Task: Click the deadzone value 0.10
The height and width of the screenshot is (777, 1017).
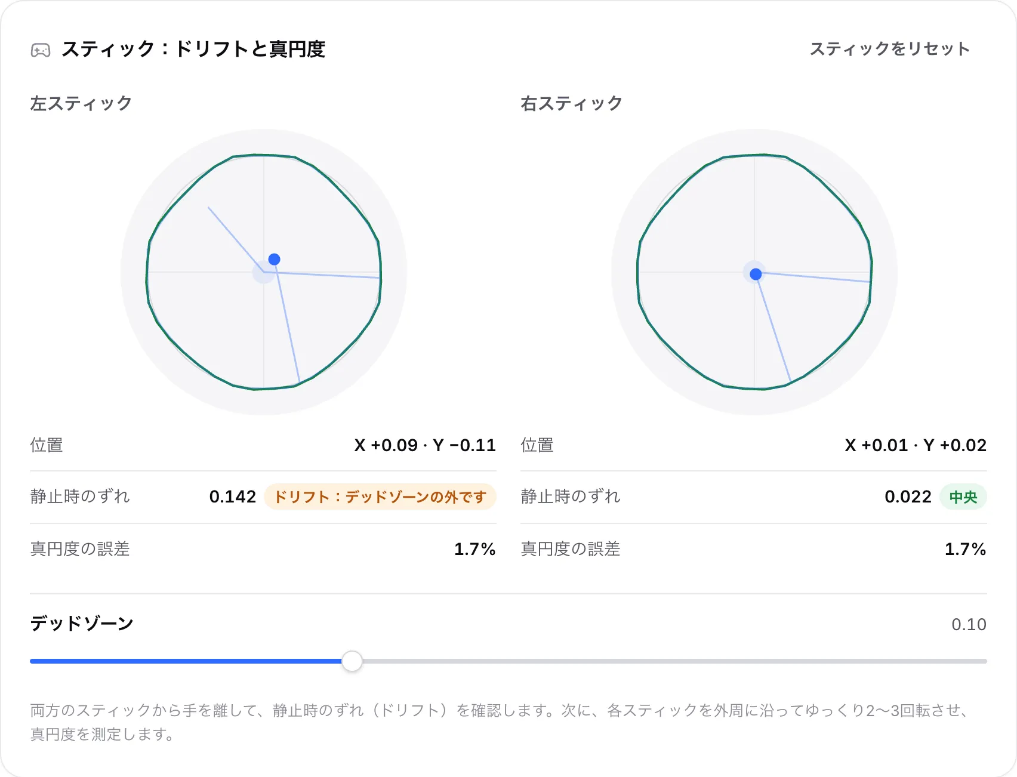Action: 969,624
